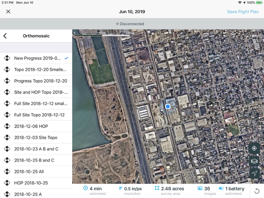This screenshot has height=198, width=264.
Task: Tap the blue location dot on map
Action: pyautogui.click(x=168, y=106)
